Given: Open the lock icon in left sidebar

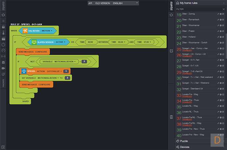Looking at the screenshot, I should click(x=3, y=27).
